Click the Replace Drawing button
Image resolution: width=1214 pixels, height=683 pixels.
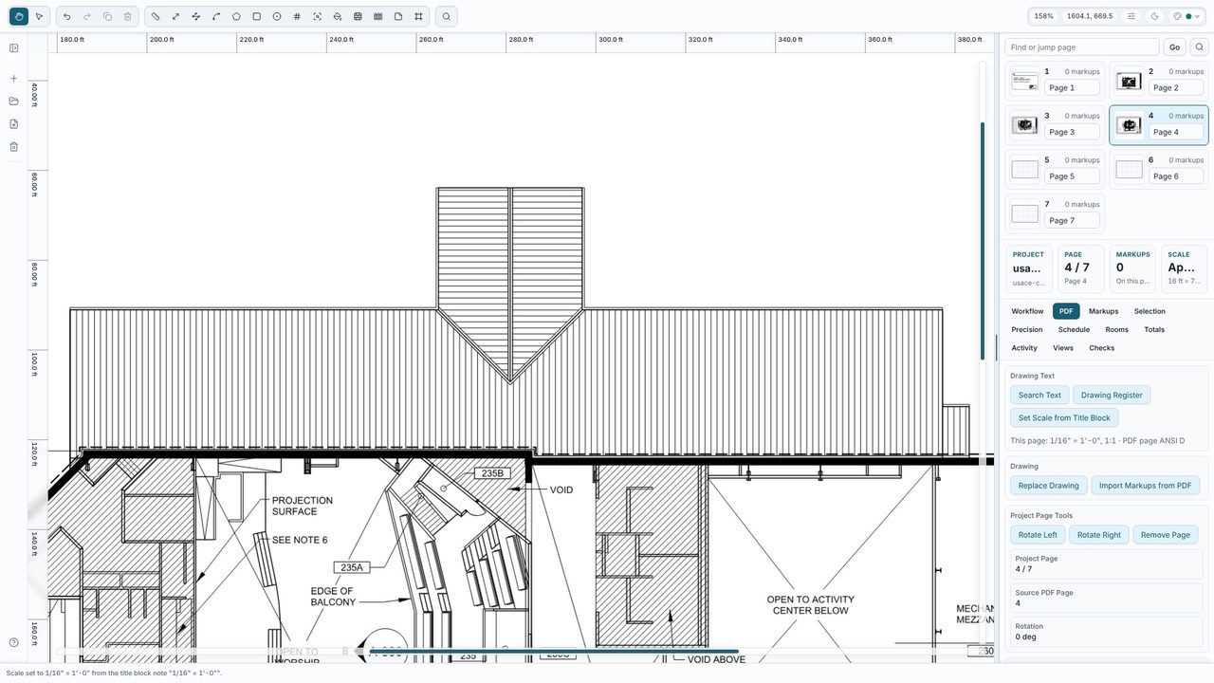(1048, 486)
